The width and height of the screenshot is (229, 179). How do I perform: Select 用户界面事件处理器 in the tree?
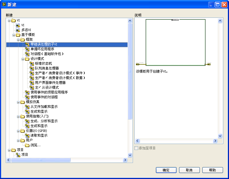click(50, 83)
